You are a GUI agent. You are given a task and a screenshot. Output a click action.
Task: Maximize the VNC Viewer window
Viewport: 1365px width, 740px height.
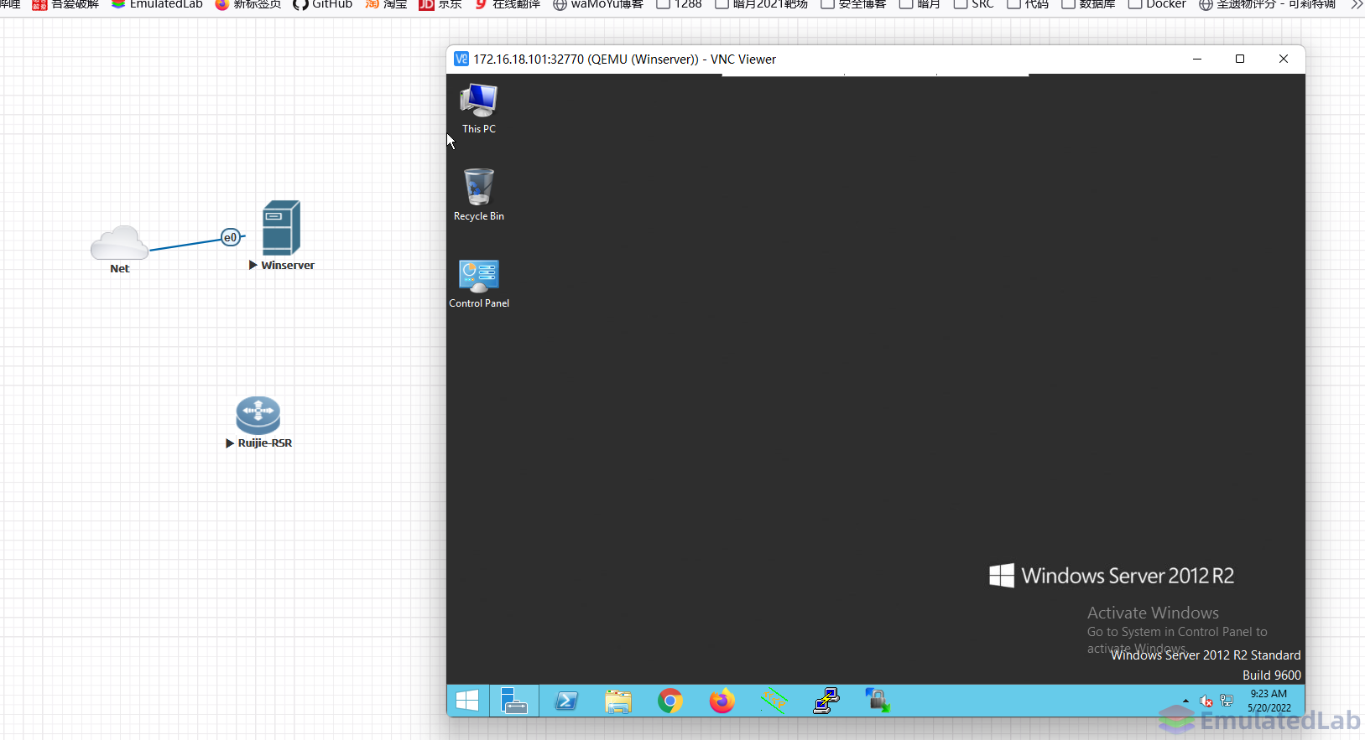pyautogui.click(x=1240, y=59)
